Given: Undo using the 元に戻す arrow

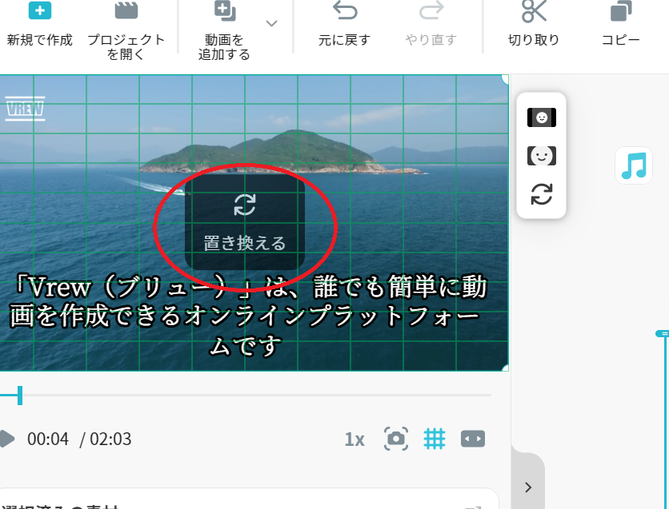Looking at the screenshot, I should coord(345,10).
